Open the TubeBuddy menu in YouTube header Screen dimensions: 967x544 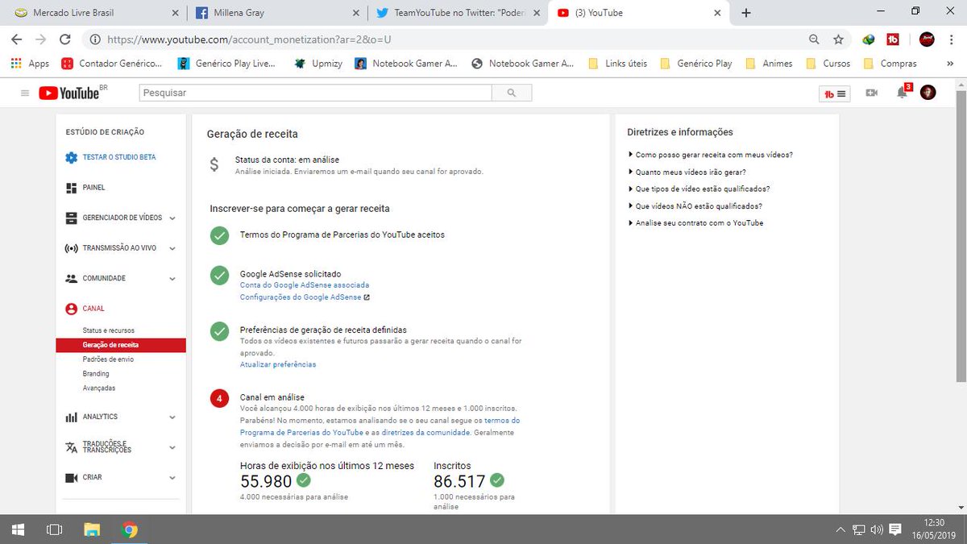835,93
